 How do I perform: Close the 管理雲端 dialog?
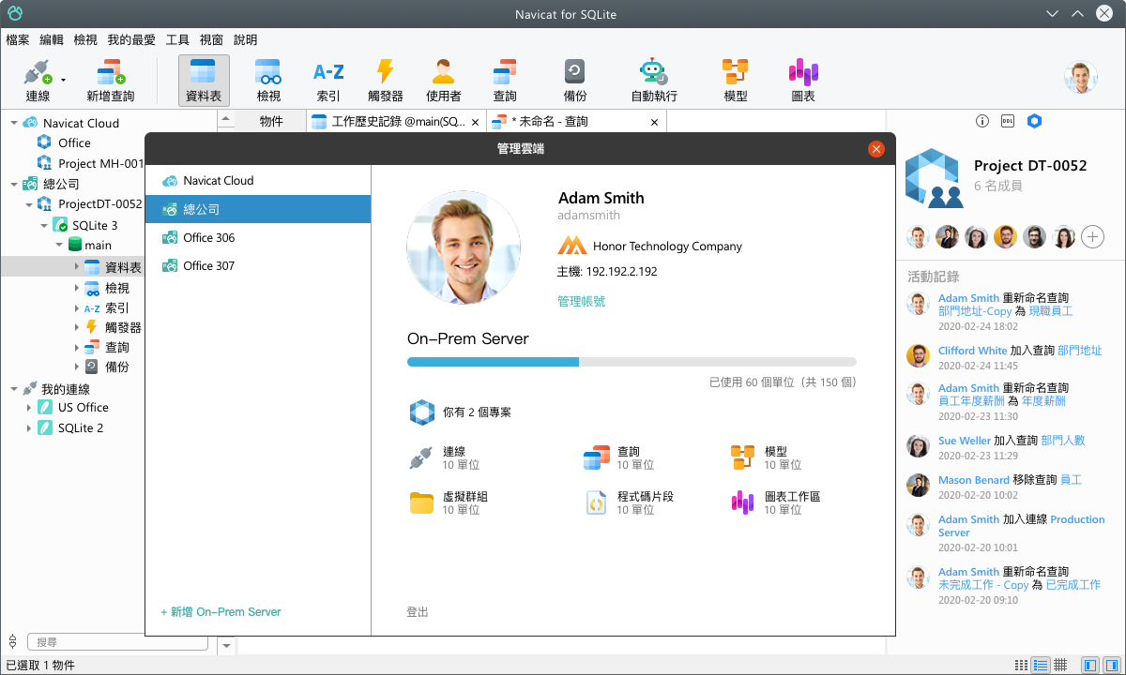(x=876, y=148)
